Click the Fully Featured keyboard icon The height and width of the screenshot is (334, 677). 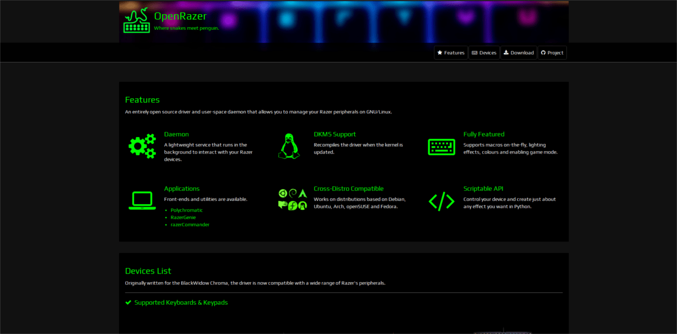tap(441, 147)
